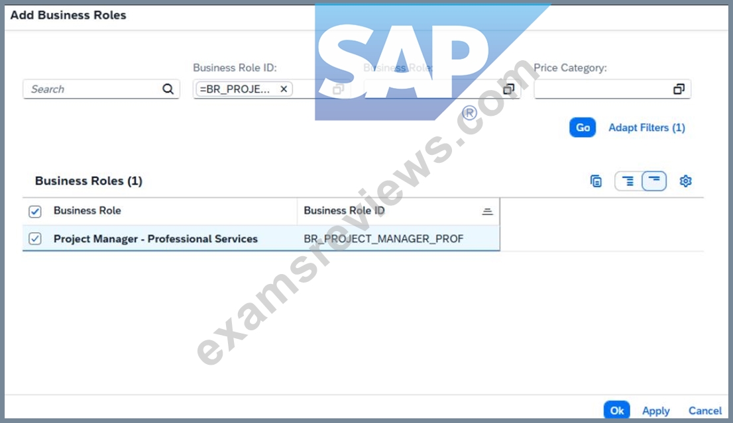
Task: Open Price Category value help icon
Action: click(679, 89)
